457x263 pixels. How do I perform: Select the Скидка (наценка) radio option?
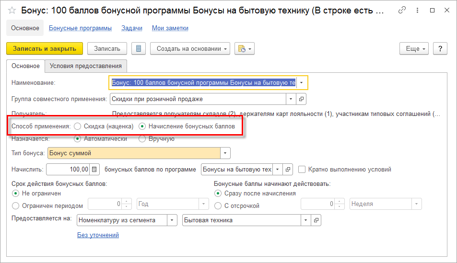click(78, 126)
